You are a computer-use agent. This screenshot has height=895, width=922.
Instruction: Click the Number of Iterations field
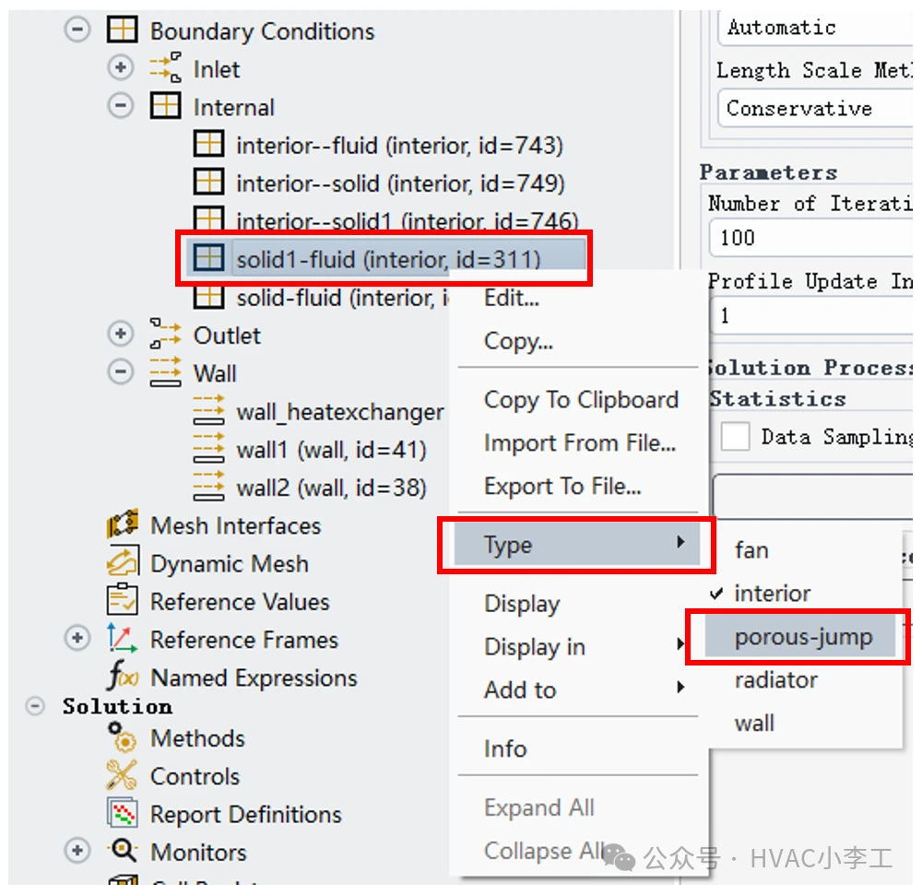tap(811, 238)
